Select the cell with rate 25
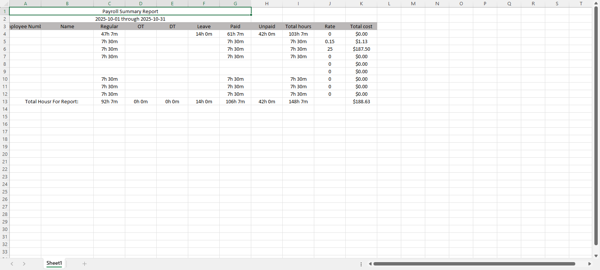 pyautogui.click(x=330, y=49)
